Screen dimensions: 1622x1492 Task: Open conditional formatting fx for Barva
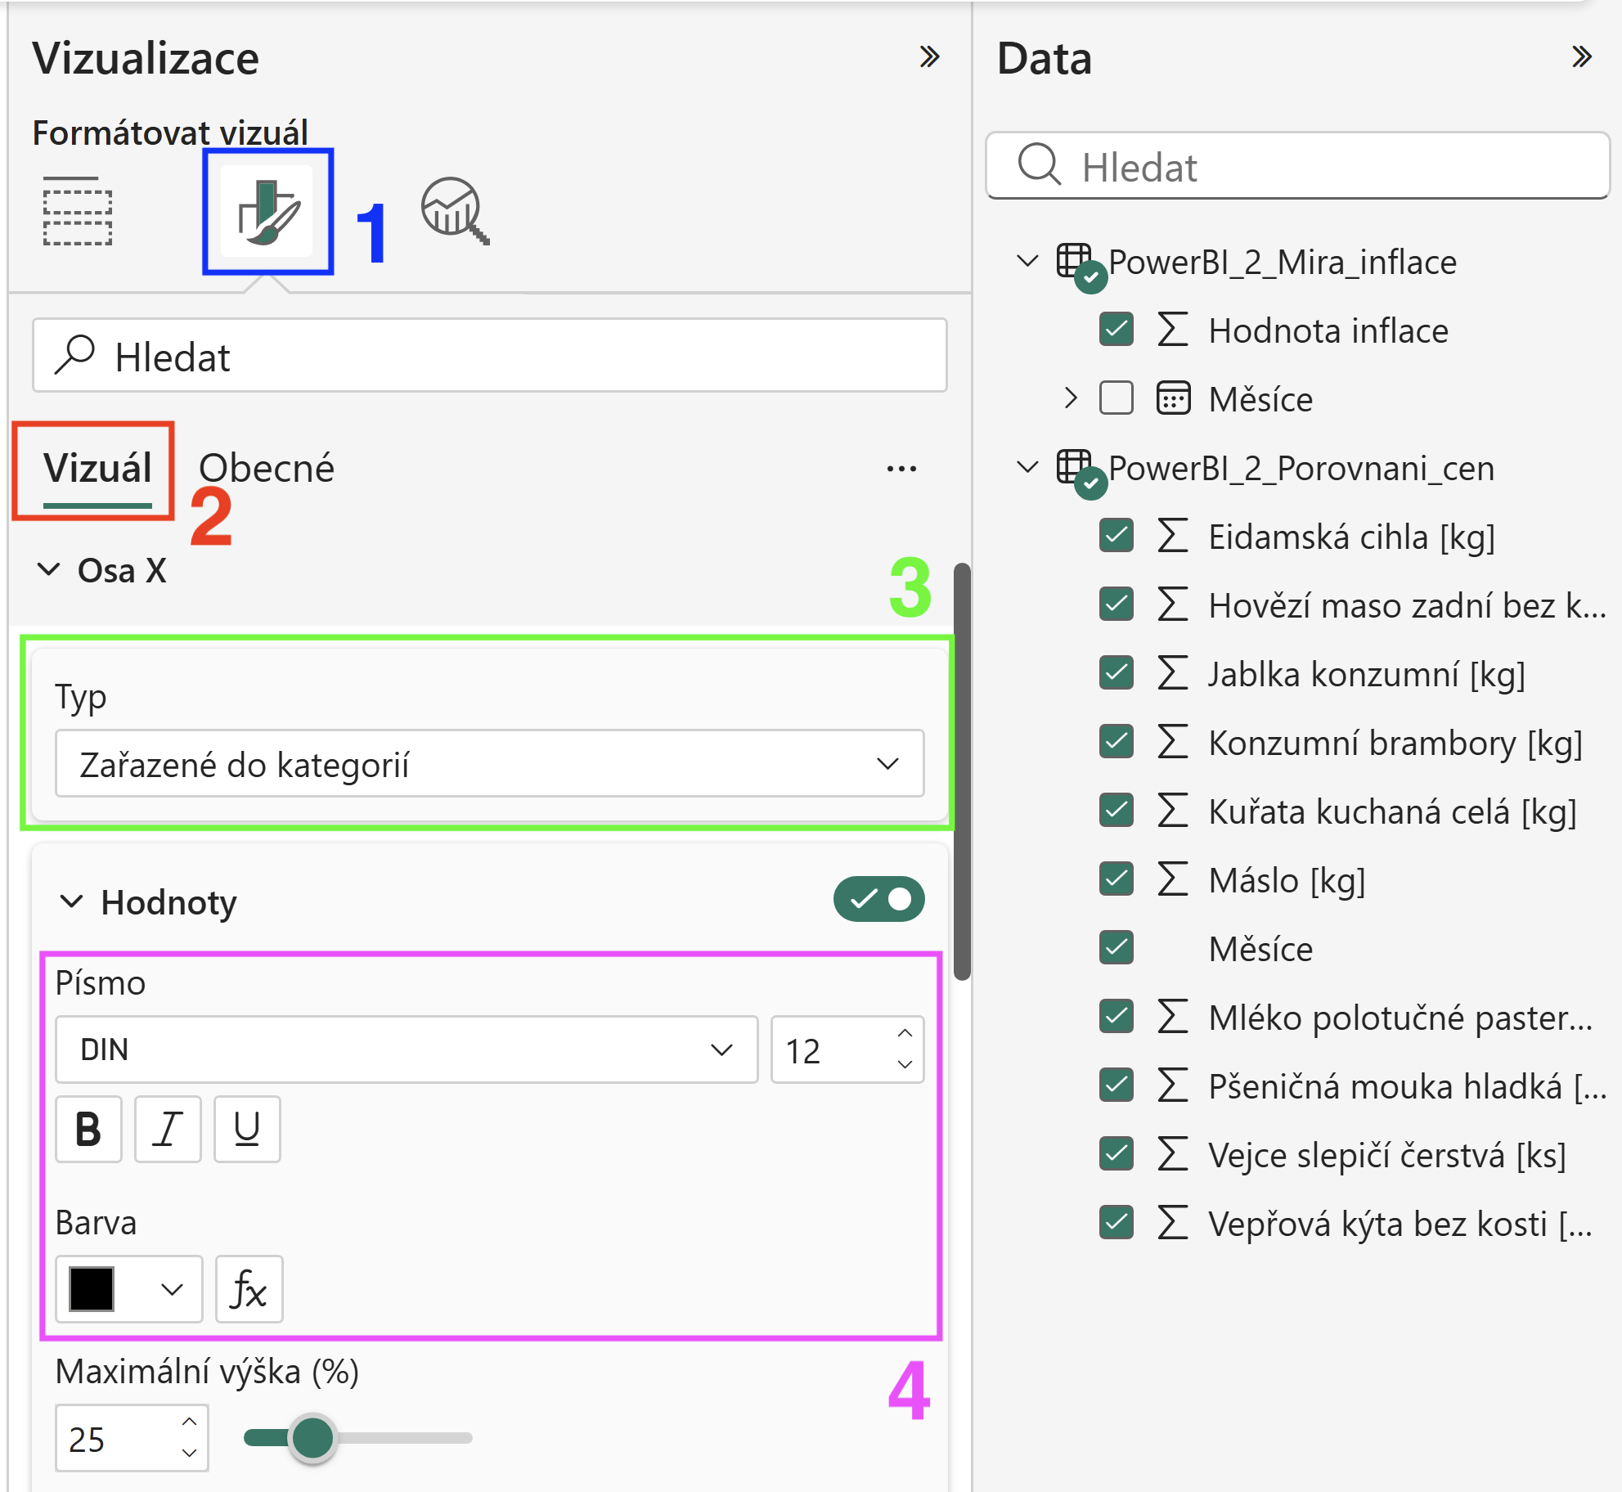tap(249, 1289)
